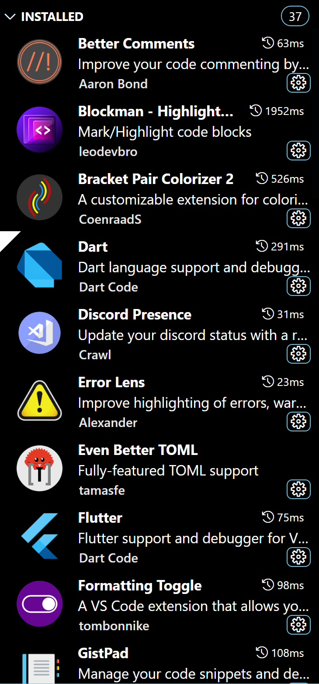Collapse the INSTALLED extensions section
Viewport: 319px width, 684px height.
click(x=10, y=16)
